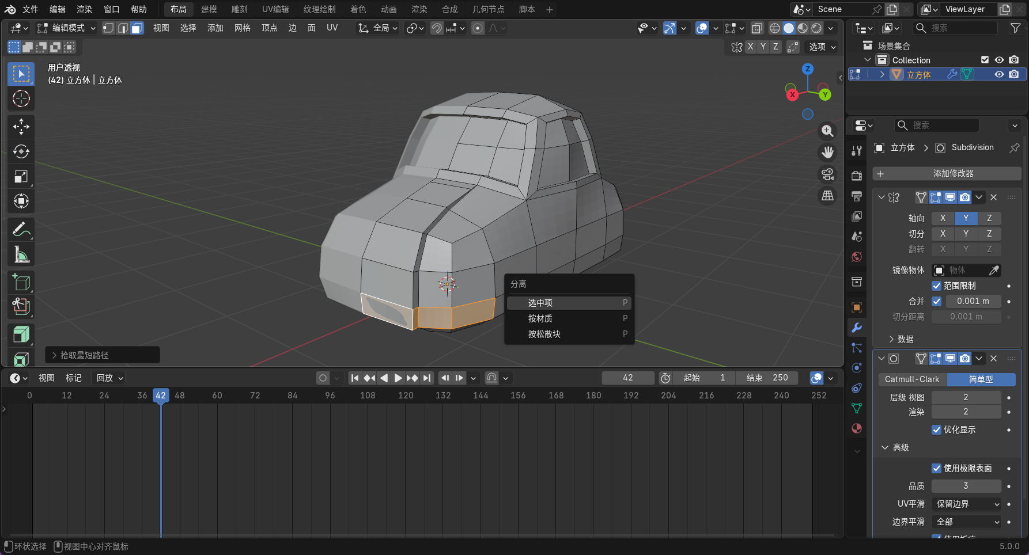The width and height of the screenshot is (1029, 555).
Task: Select the Rotate tool
Action: pyautogui.click(x=21, y=151)
